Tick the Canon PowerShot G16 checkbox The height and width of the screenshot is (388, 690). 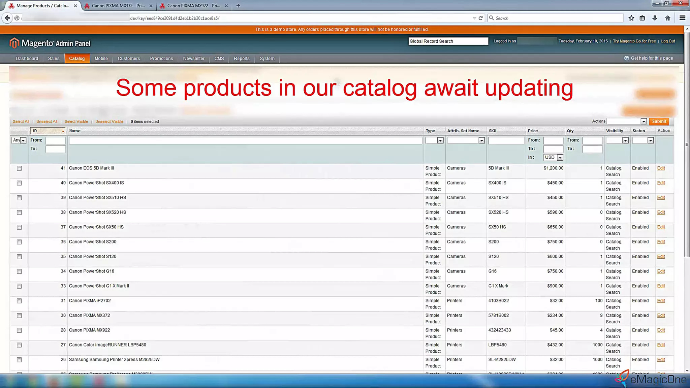(x=19, y=271)
